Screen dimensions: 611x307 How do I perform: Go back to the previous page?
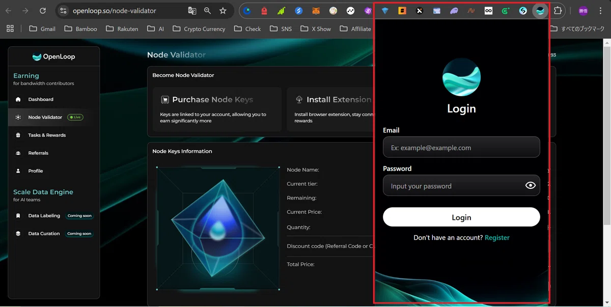pyautogui.click(x=9, y=11)
